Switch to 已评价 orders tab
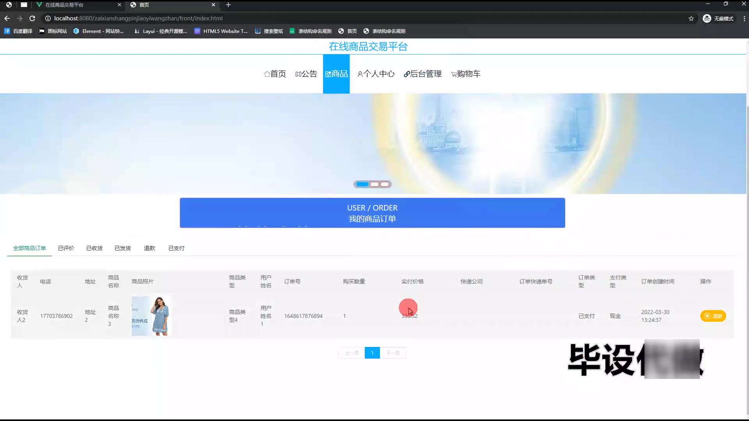This screenshot has height=421, width=749. click(x=66, y=248)
